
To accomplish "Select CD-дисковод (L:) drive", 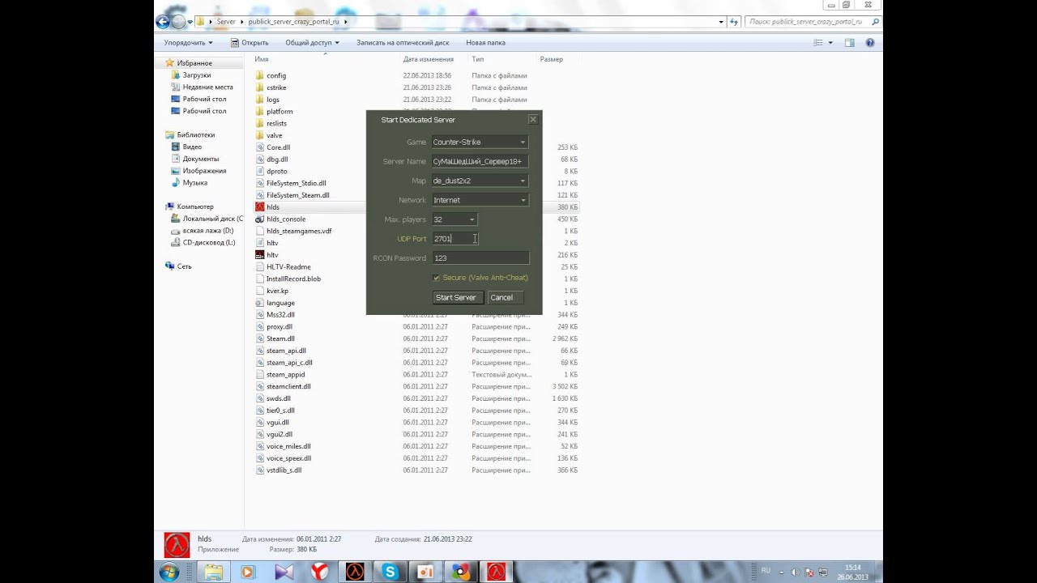I will pyautogui.click(x=208, y=243).
